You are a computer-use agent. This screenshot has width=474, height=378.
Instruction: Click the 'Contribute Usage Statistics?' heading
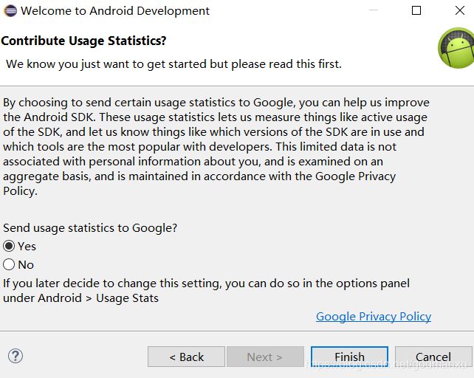pos(83,41)
